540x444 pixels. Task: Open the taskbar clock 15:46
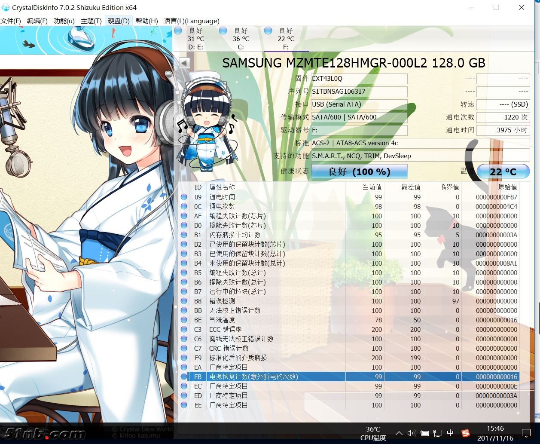[495, 433]
